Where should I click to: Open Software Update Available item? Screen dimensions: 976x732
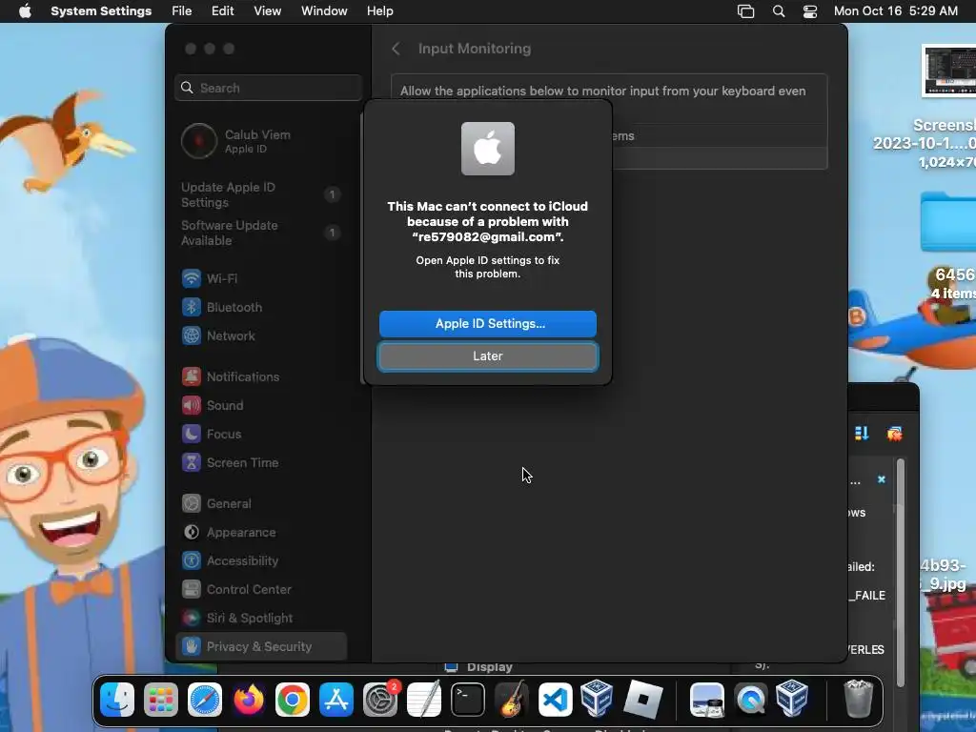coord(261,233)
